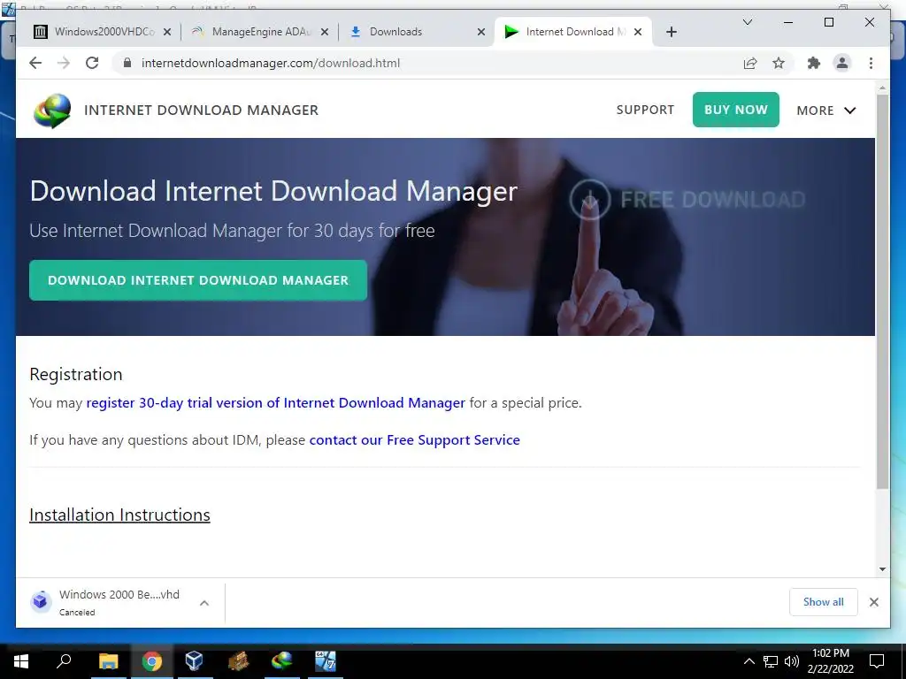Open the SUPPORT page link
906x679 pixels.
645,110
